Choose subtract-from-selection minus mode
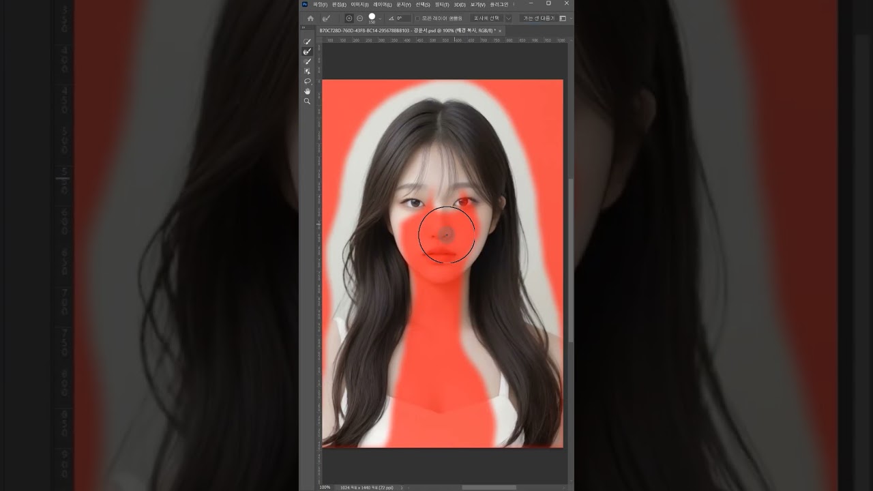Image resolution: width=873 pixels, height=491 pixels. (x=360, y=18)
